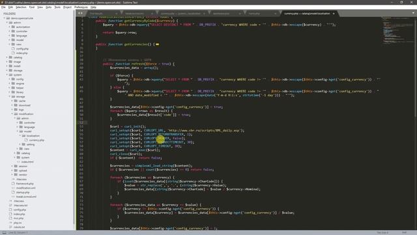417x235 pixels.
Task: Open the Help menu
Action: 93,7
